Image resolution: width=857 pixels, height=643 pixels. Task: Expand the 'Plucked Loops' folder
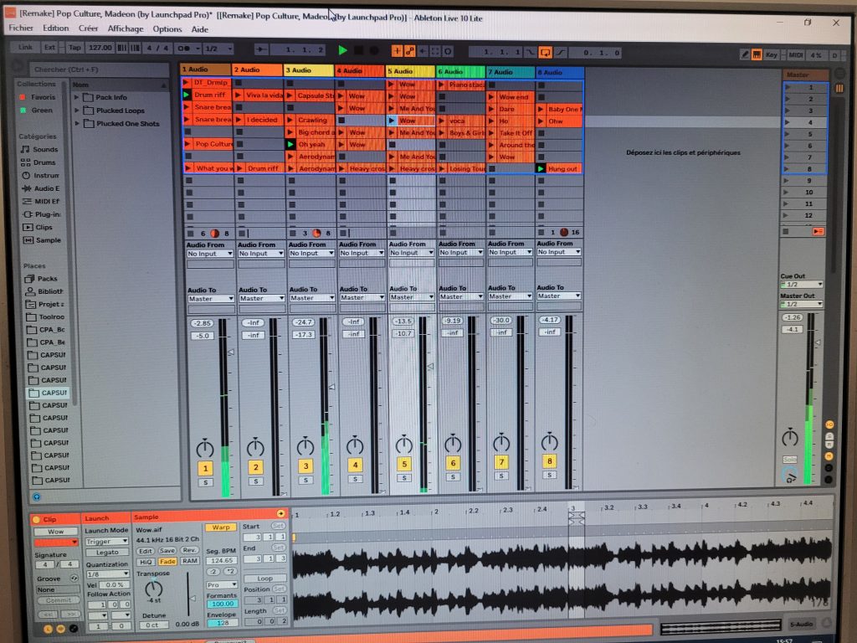[76, 110]
